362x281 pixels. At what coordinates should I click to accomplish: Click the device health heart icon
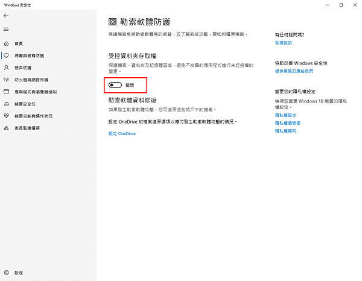point(6,116)
